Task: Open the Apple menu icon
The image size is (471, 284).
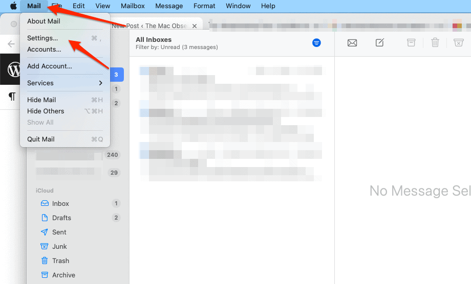Action: coord(13,6)
